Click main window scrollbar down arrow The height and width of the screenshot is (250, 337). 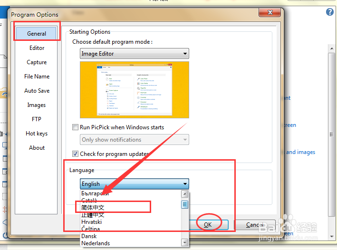pos(332,236)
